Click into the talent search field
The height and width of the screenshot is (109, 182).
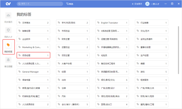click(x=40, y=4)
